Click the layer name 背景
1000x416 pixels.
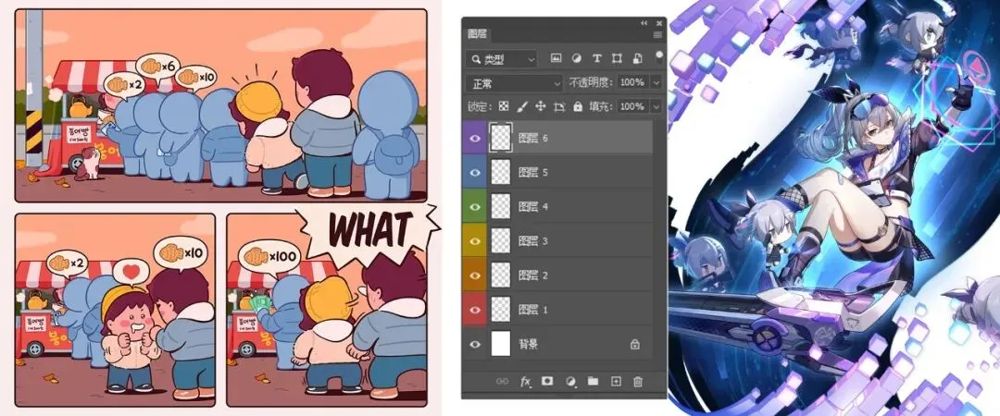coord(529,344)
